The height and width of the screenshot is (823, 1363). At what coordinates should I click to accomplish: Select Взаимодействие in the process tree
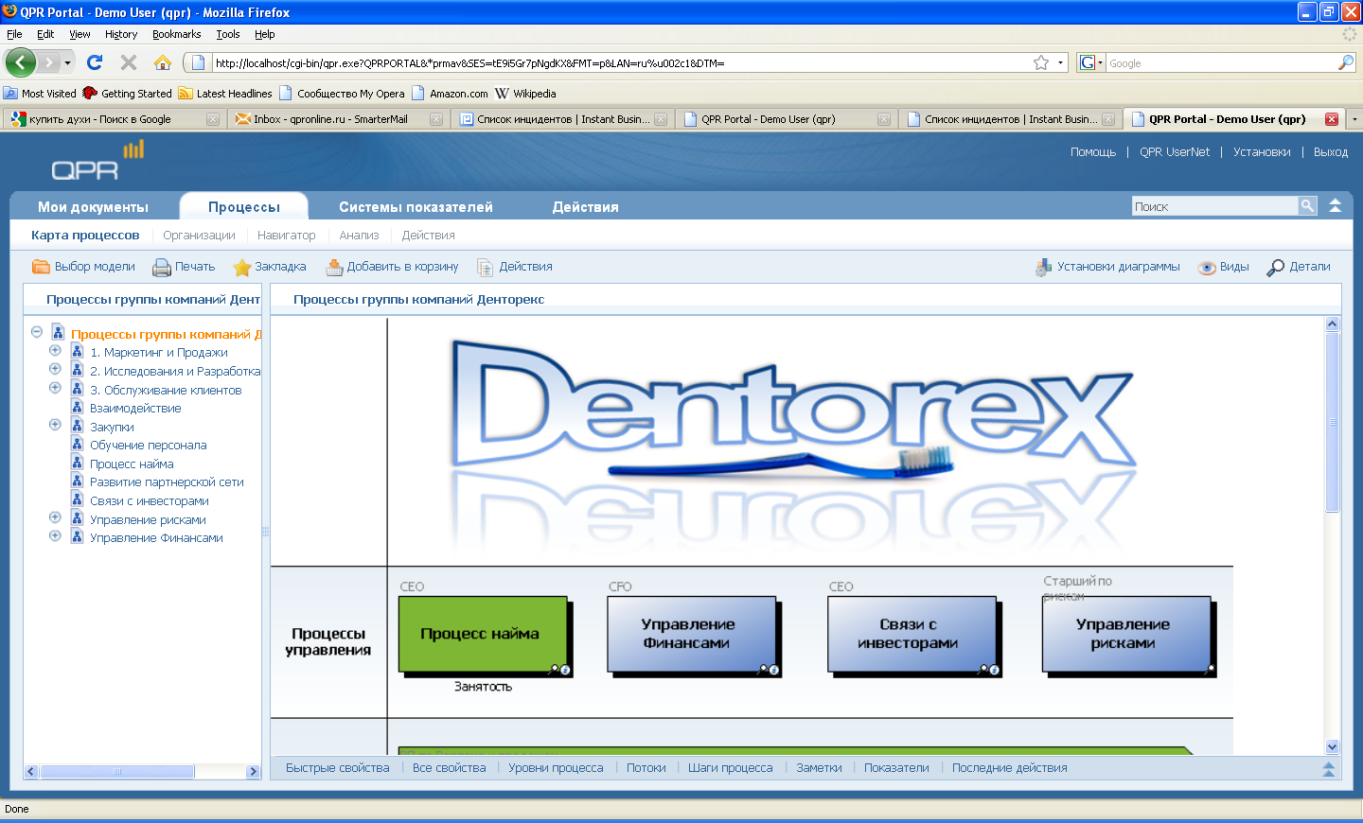pos(135,408)
